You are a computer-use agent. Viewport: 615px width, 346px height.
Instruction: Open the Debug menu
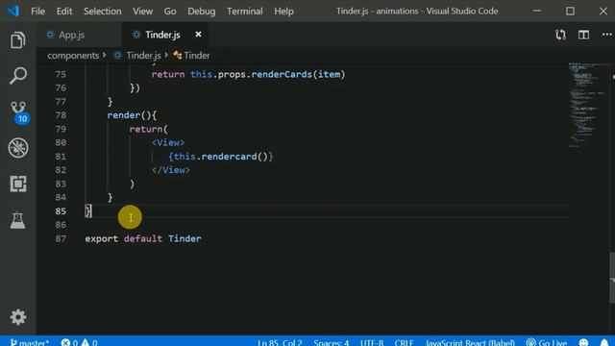point(201,11)
